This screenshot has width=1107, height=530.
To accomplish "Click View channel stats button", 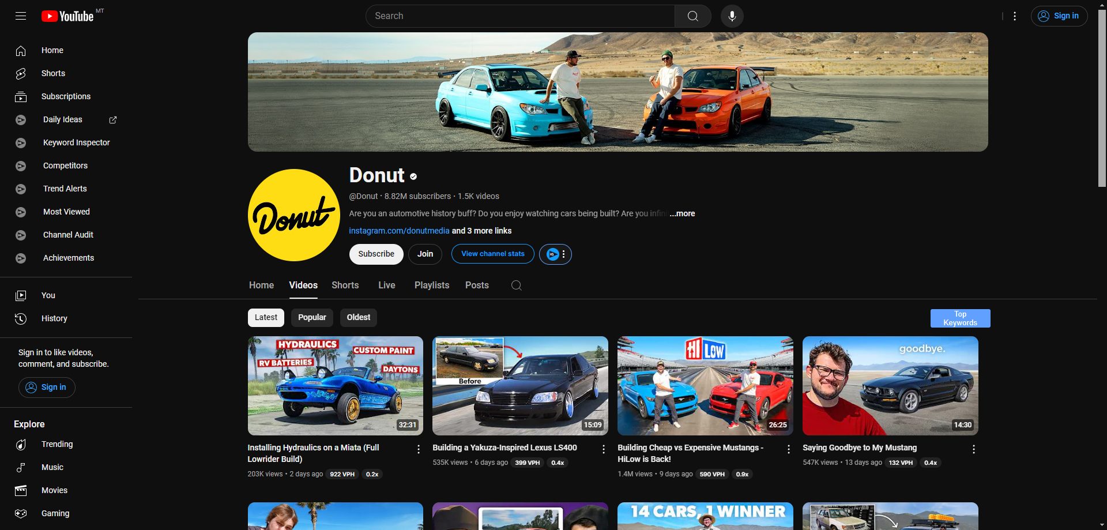I will [493, 254].
